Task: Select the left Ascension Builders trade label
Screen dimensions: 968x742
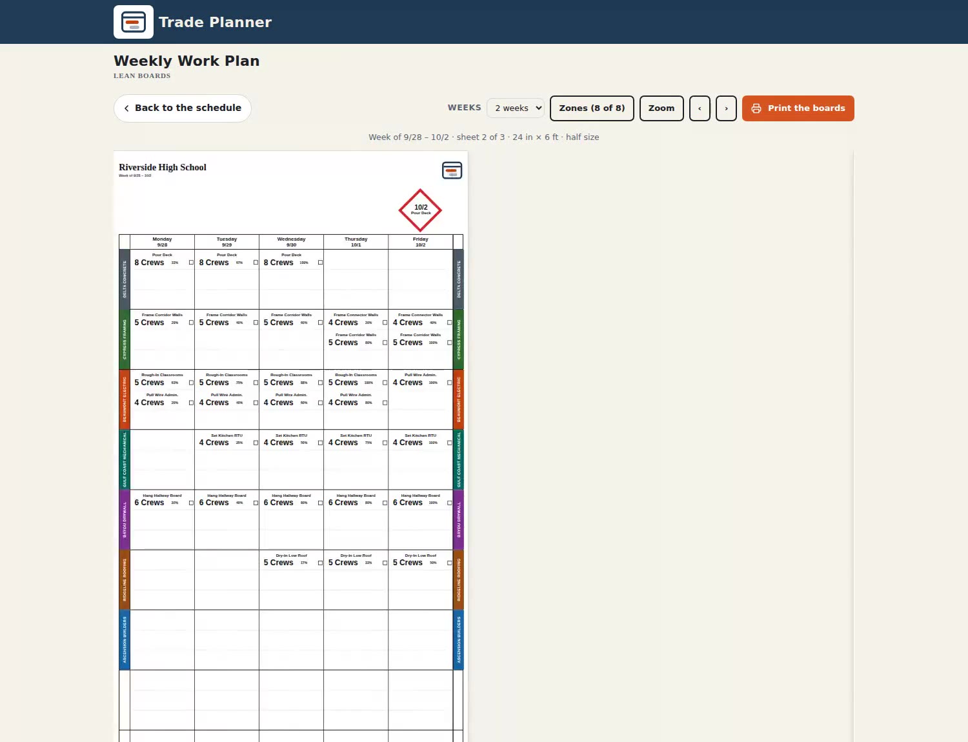Action: [x=125, y=639]
